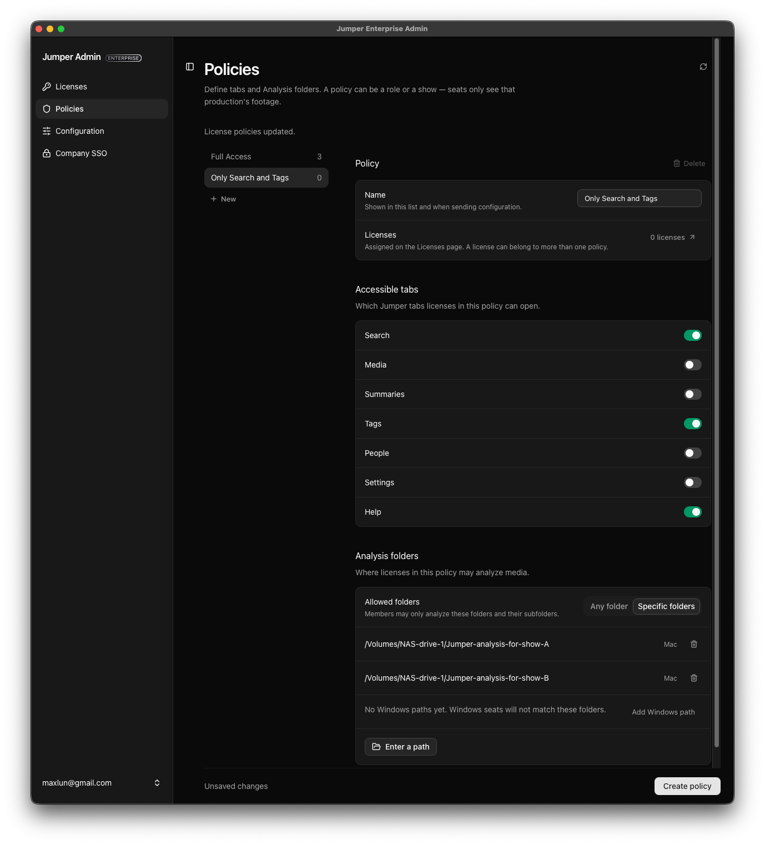Select the Only Search and Tags policy
The width and height of the screenshot is (765, 845).
tap(266, 178)
